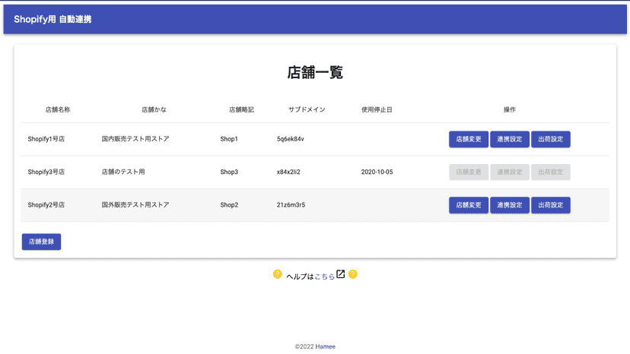Click the Shop1 abbreviation cell
630x354 pixels.
pyautogui.click(x=229, y=139)
